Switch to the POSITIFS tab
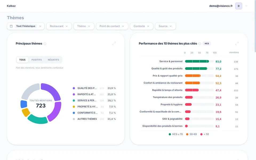This screenshot has height=160, width=256. [x=37, y=60]
